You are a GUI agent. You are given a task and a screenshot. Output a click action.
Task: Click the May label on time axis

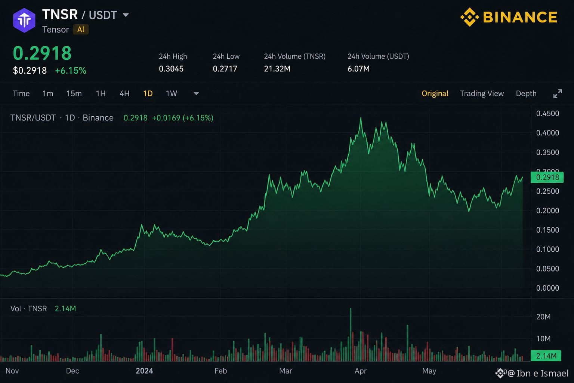(x=429, y=371)
